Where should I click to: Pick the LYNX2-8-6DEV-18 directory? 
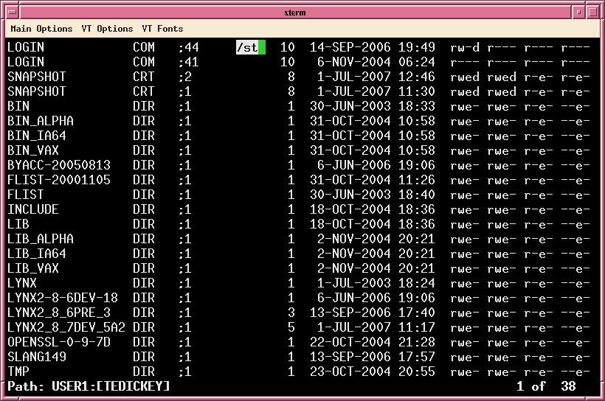click(x=63, y=298)
